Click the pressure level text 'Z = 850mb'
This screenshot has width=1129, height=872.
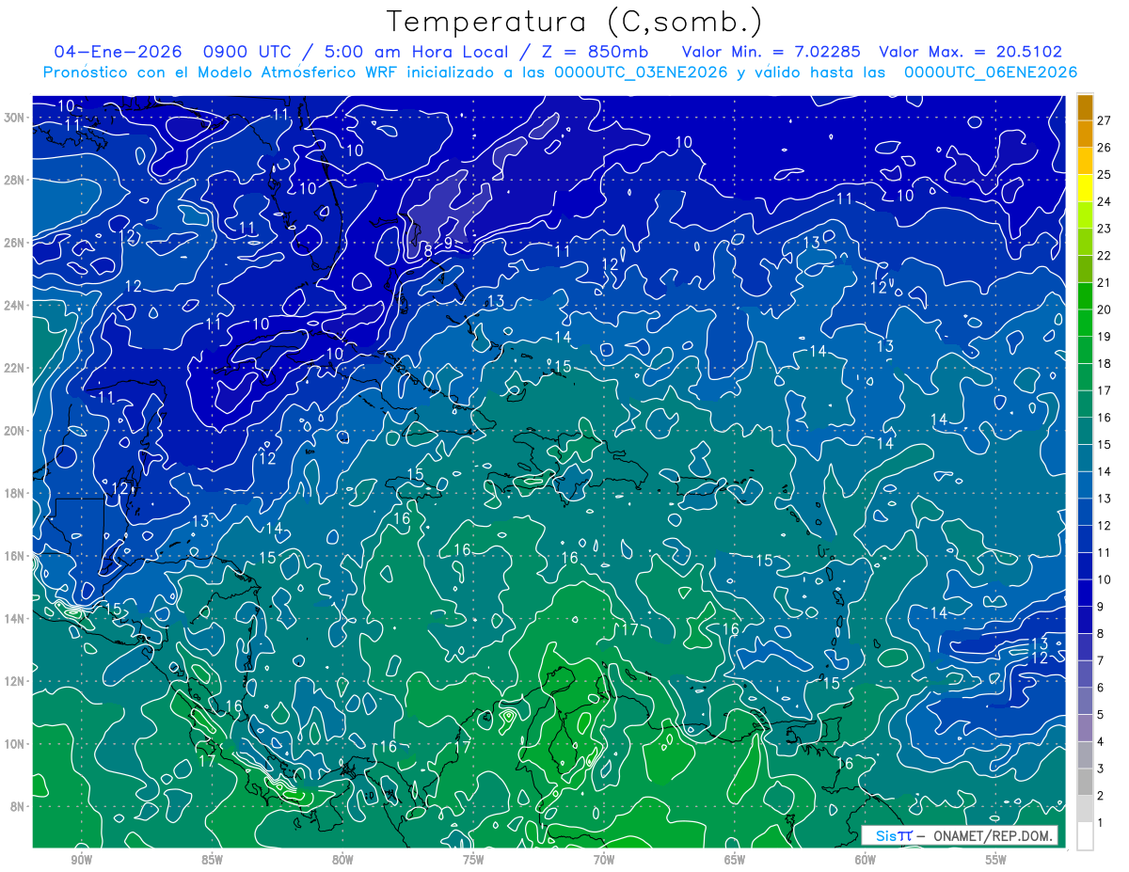(596, 52)
